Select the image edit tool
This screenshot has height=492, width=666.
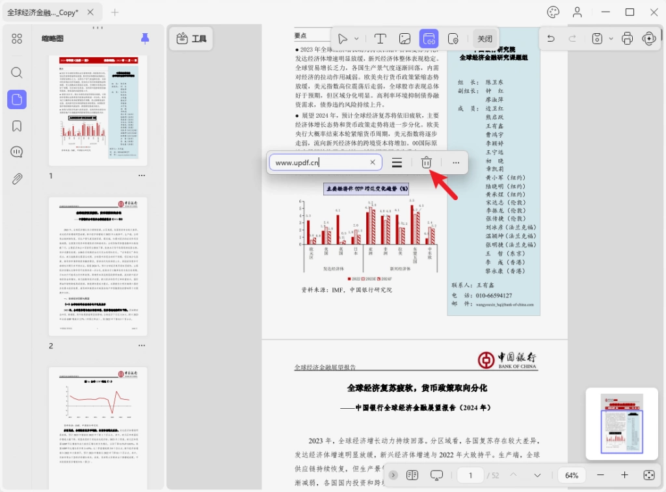(405, 39)
